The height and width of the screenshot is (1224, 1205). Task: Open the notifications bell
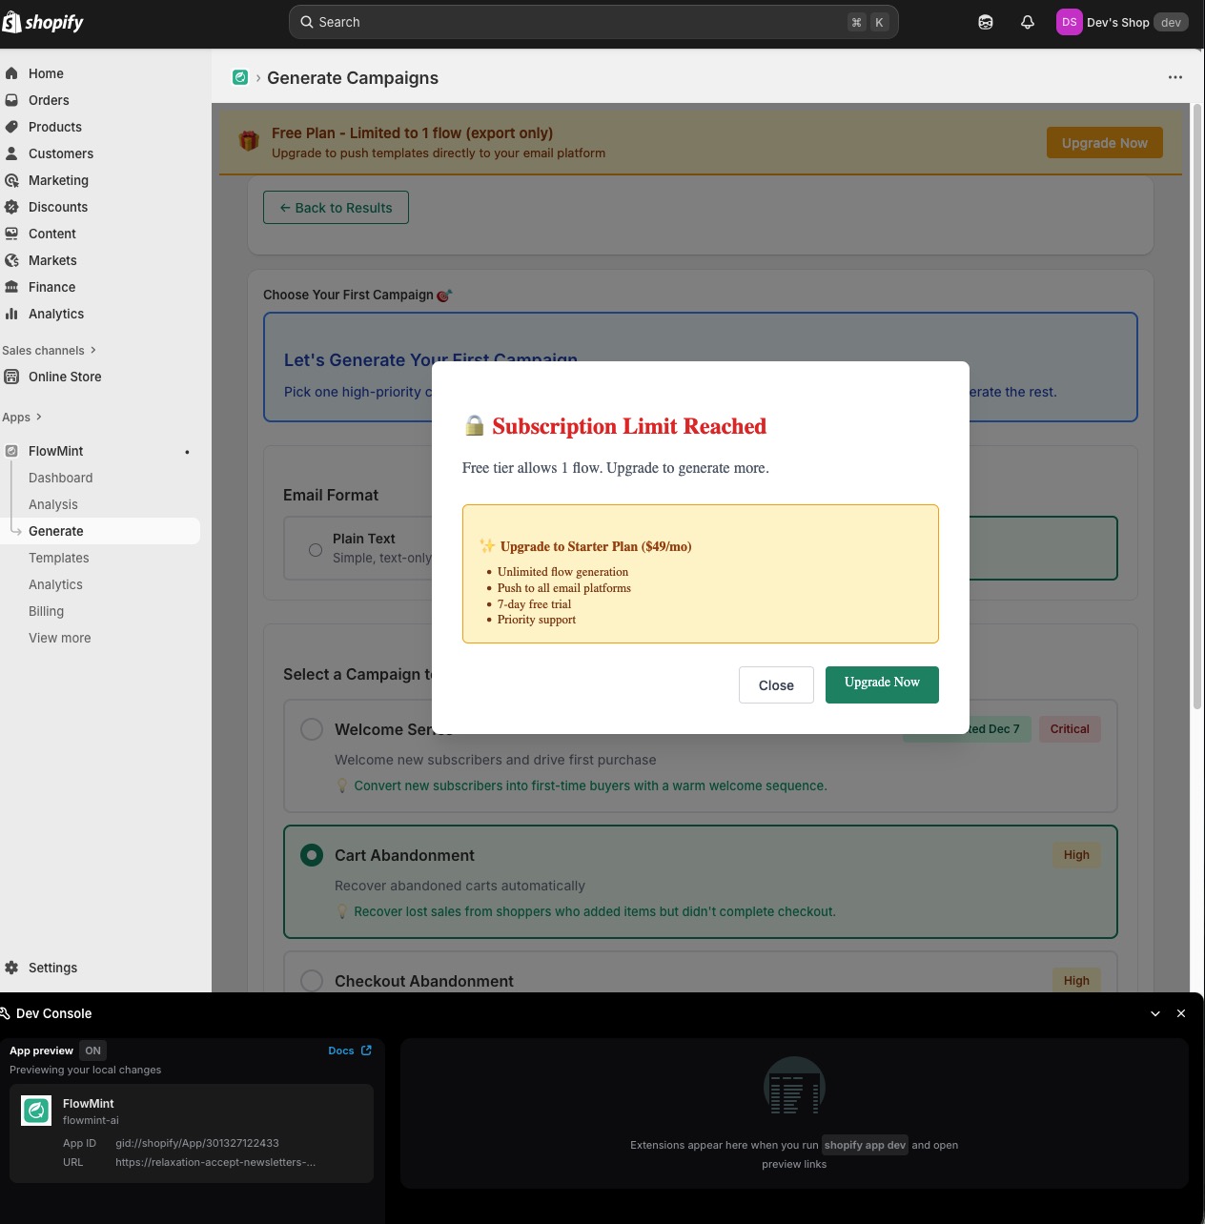(1027, 21)
